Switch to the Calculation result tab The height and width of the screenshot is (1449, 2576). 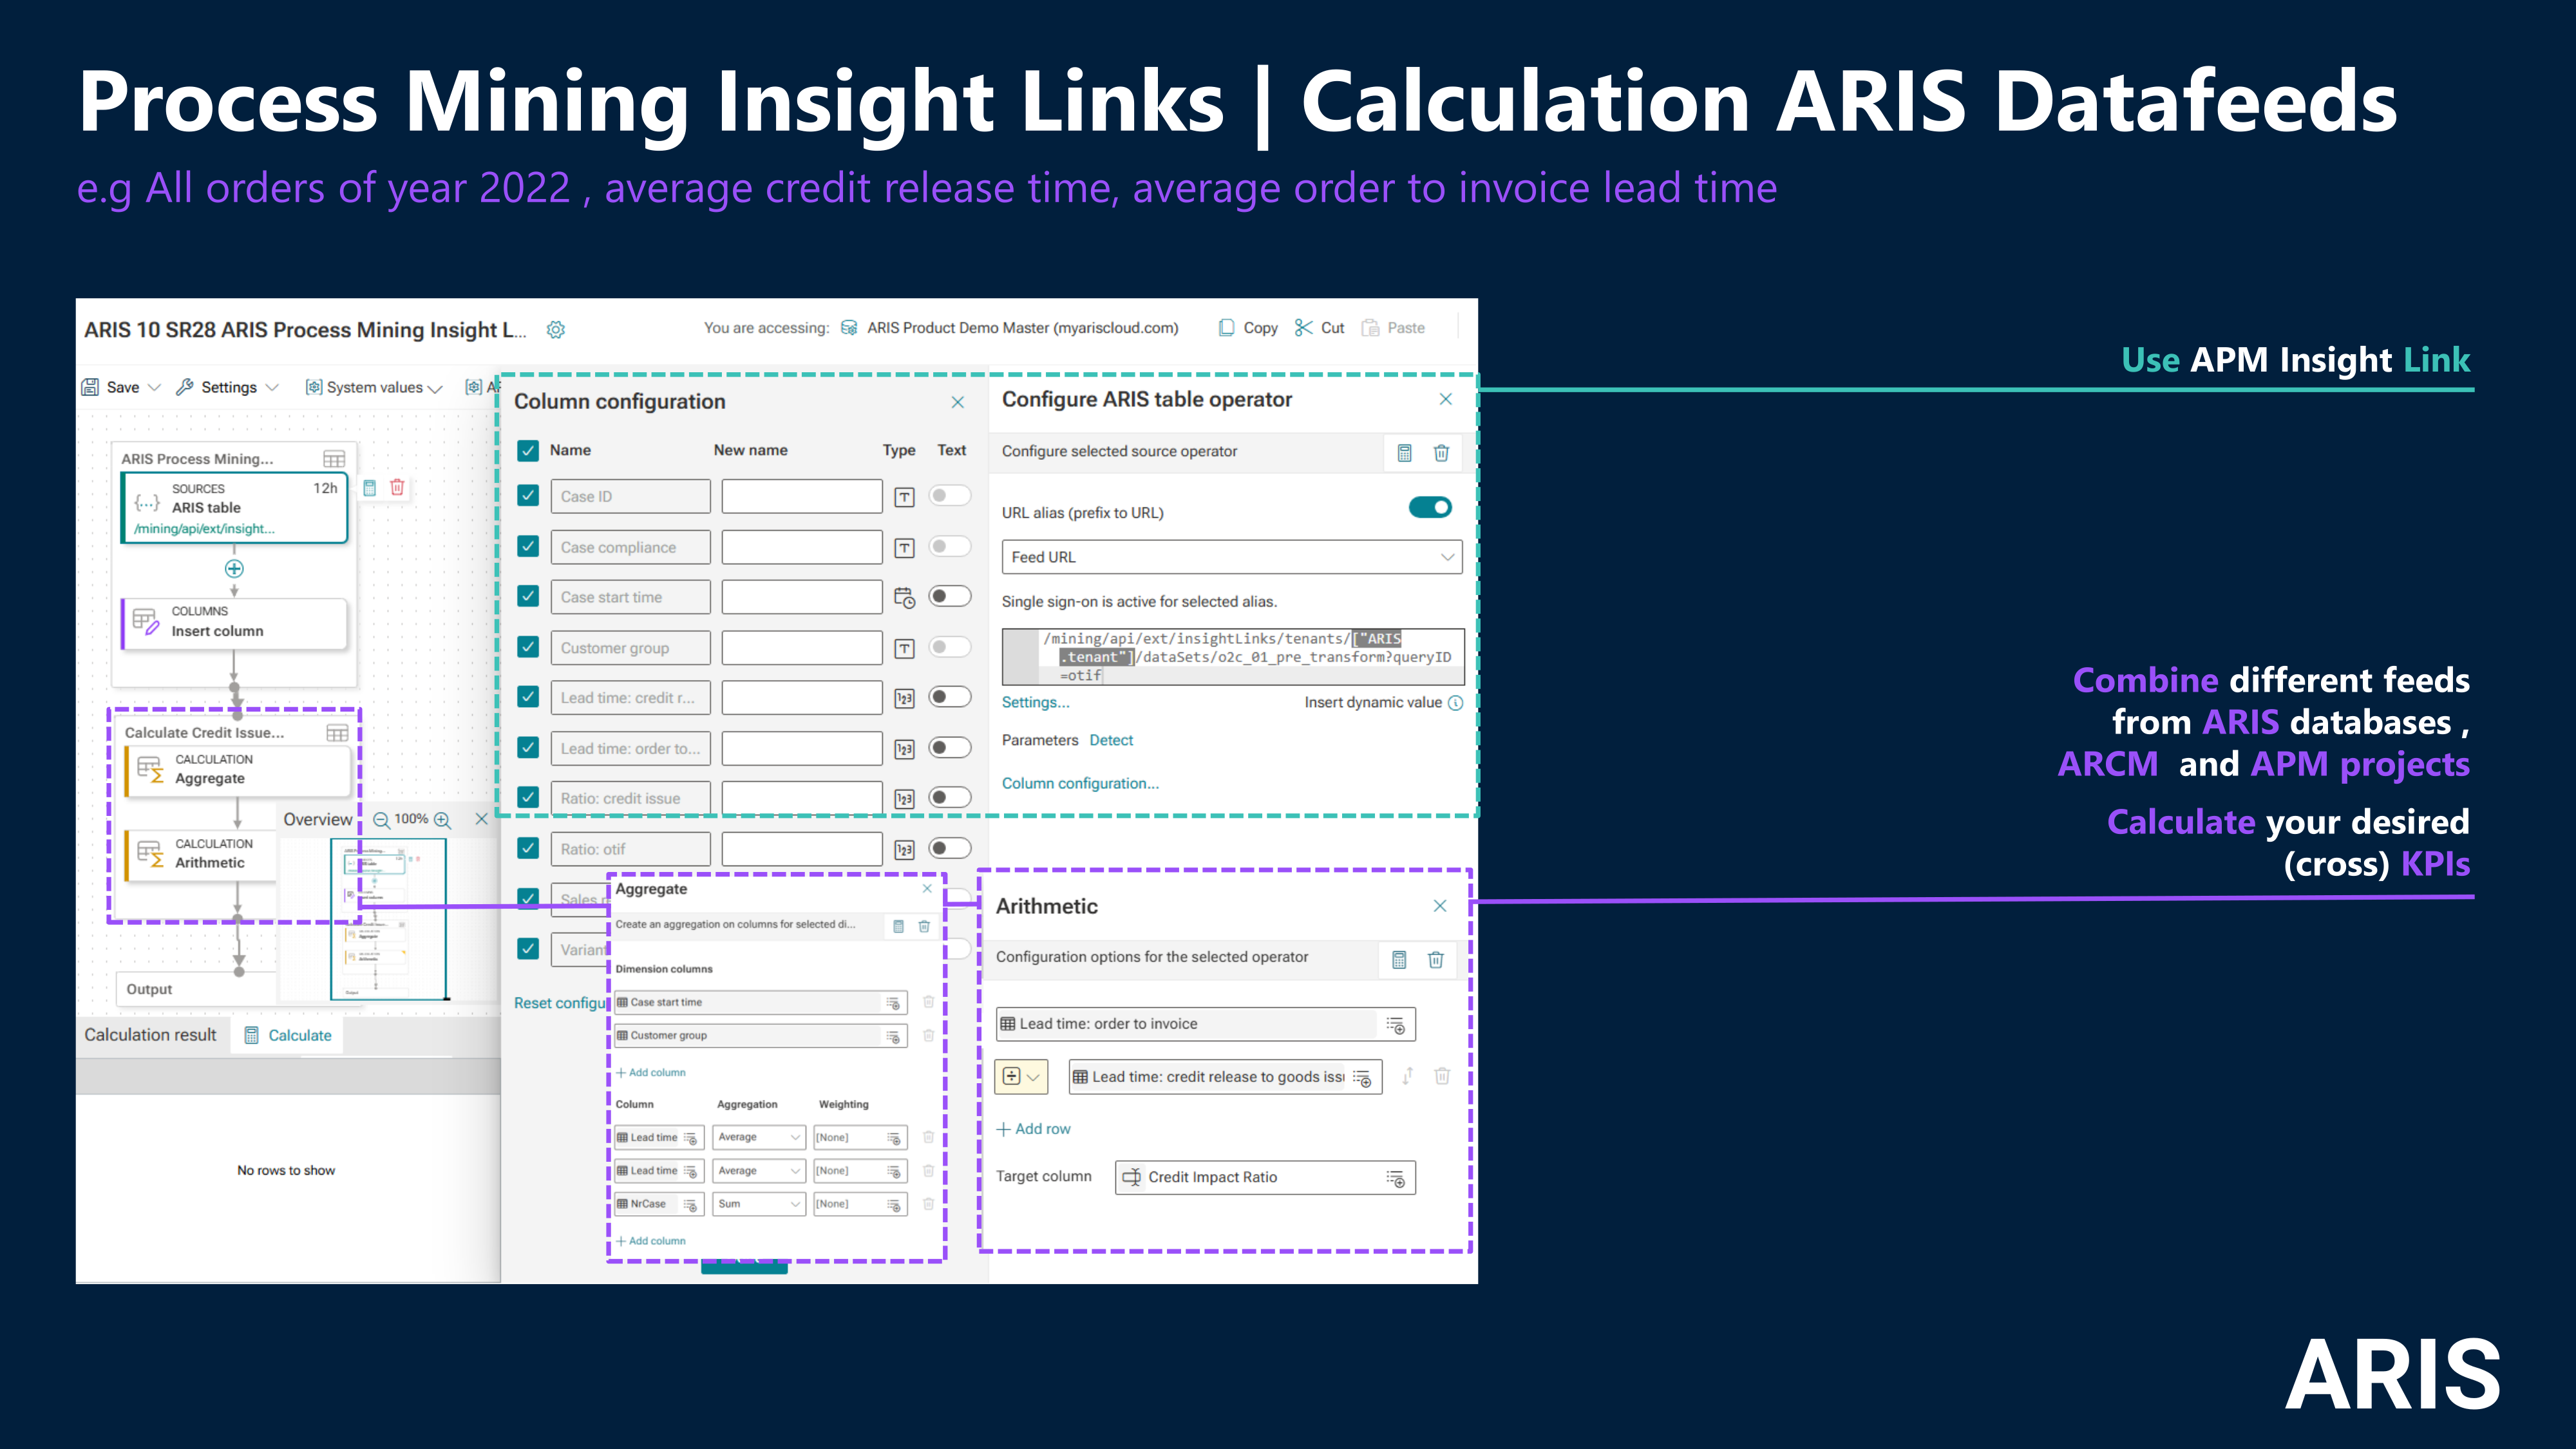click(x=150, y=1035)
